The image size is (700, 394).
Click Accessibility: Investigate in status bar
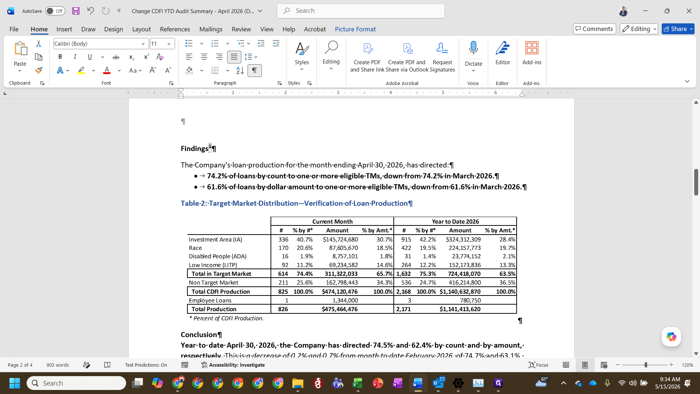click(x=233, y=365)
